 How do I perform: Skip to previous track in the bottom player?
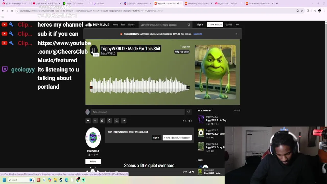[87, 172]
